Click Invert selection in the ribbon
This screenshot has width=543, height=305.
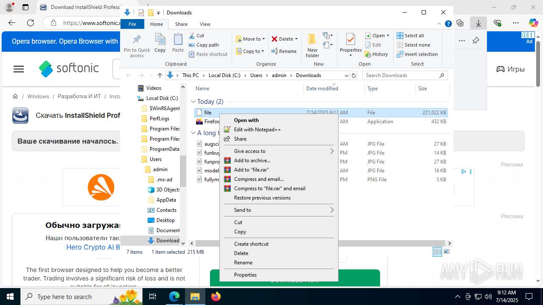(417, 54)
